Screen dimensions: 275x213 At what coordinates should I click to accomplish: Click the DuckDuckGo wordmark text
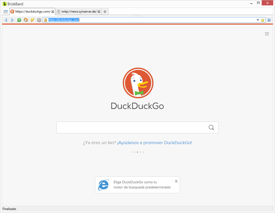tap(137, 106)
